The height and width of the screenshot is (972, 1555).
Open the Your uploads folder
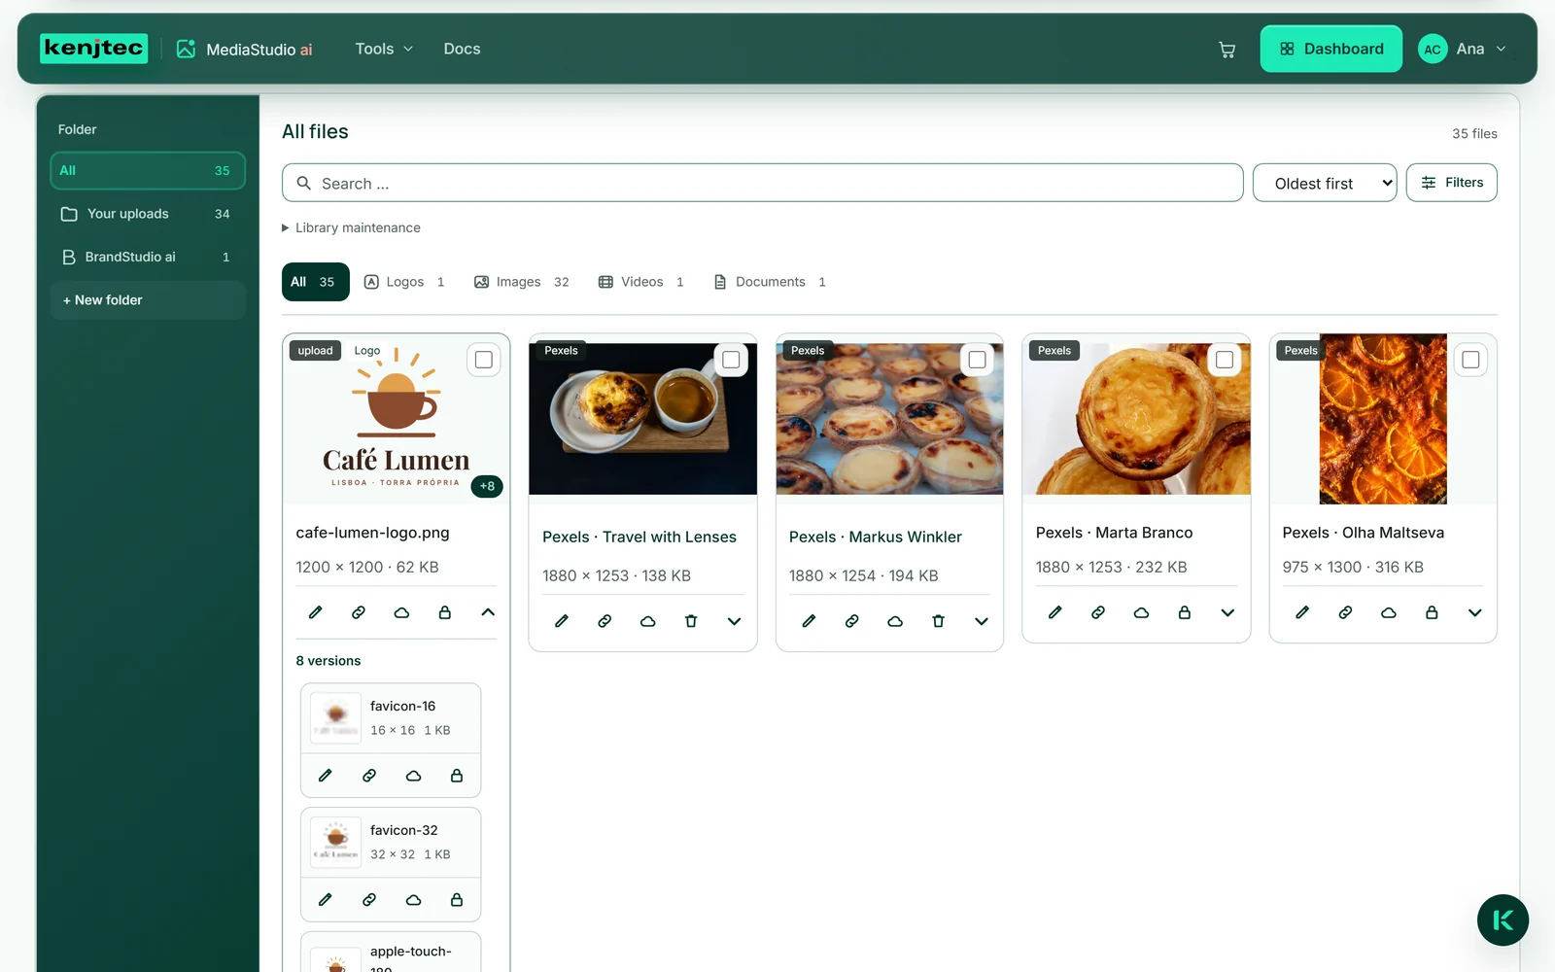(x=148, y=214)
